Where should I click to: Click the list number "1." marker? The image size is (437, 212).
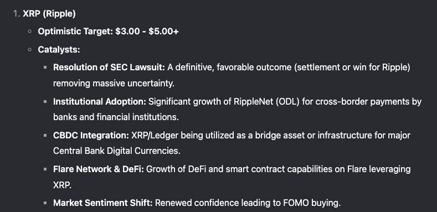coord(17,14)
